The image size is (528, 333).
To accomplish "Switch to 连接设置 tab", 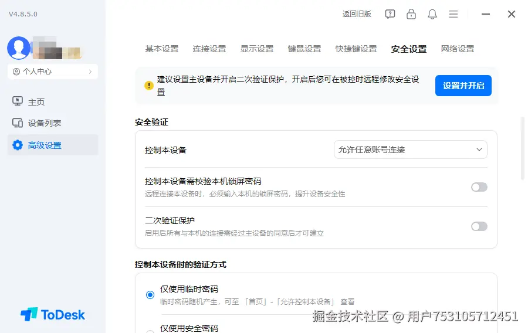I will [x=209, y=49].
